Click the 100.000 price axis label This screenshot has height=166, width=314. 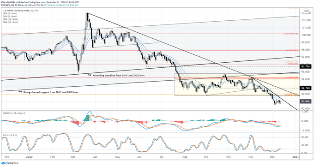[306, 35]
